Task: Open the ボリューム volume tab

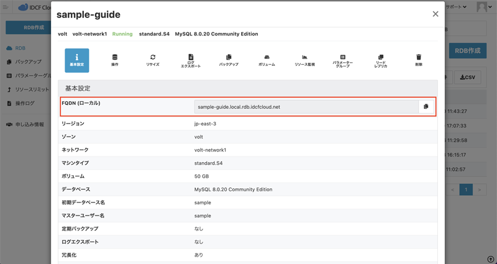Action: coord(267,60)
